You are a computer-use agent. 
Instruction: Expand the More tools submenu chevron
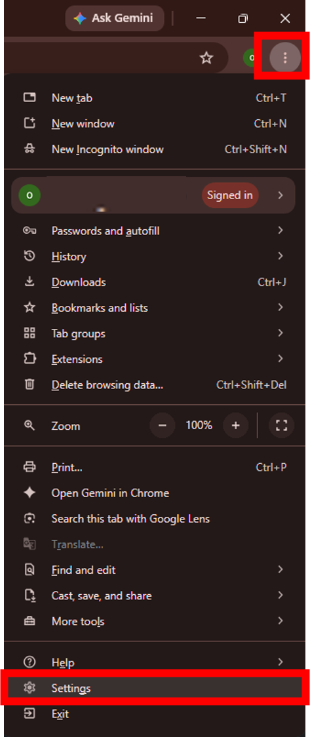[x=281, y=621]
